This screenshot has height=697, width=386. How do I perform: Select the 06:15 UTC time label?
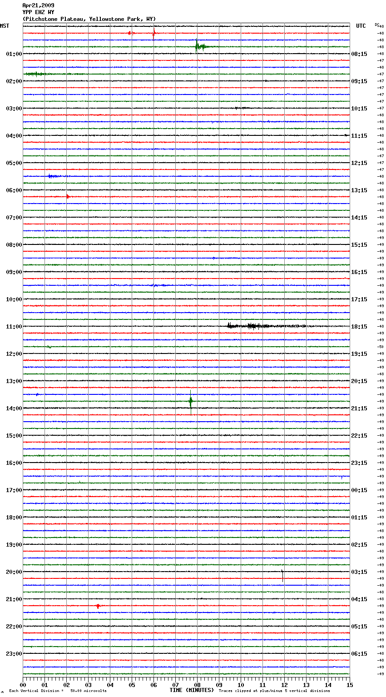tap(359, 654)
